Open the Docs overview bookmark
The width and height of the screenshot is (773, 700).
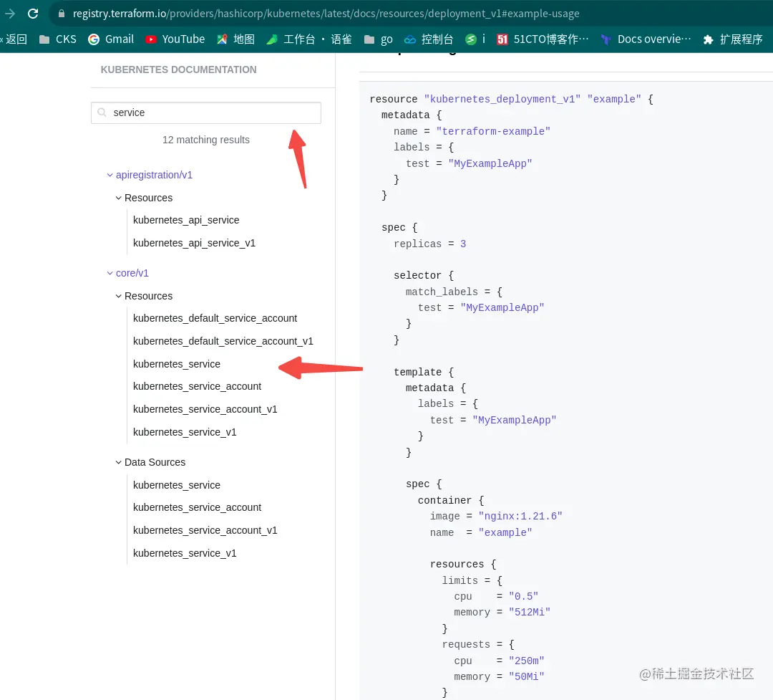pos(646,39)
